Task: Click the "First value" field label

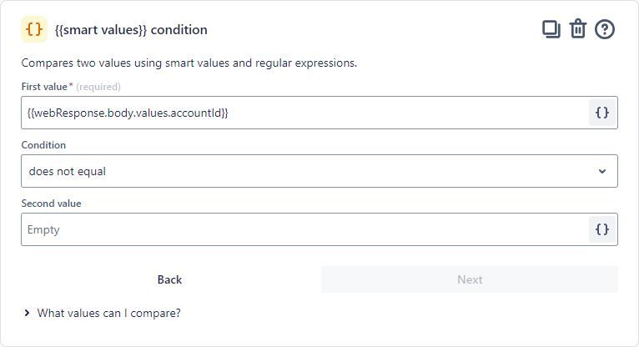Action: coord(44,87)
